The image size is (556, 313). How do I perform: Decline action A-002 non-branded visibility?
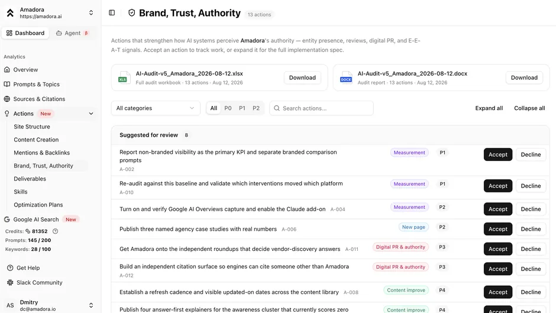click(x=531, y=154)
